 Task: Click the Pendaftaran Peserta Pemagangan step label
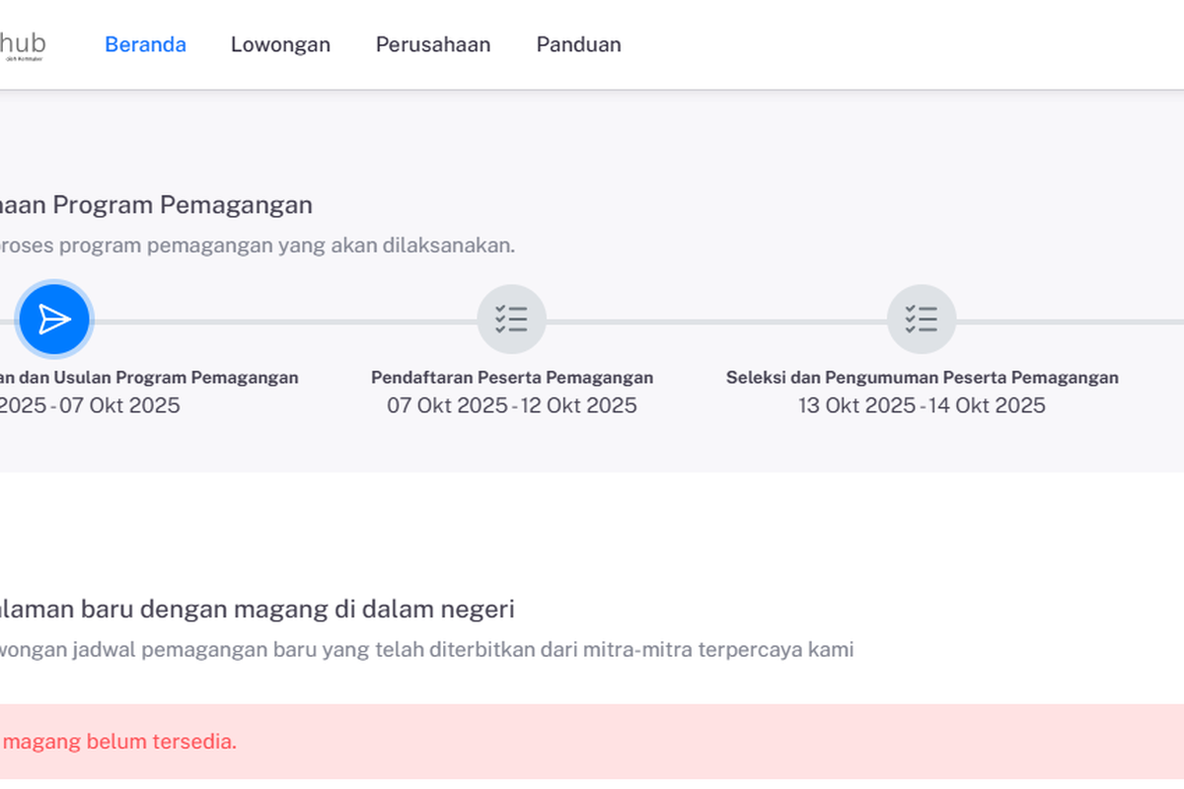(x=512, y=377)
